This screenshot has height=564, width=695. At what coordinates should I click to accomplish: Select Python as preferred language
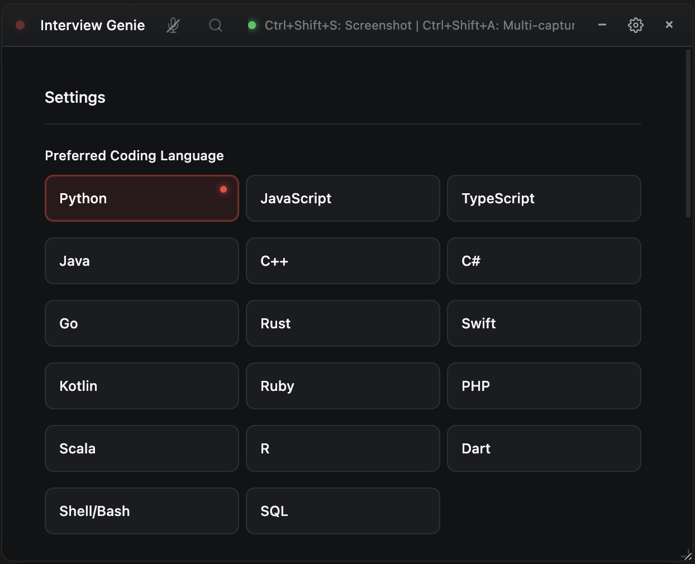(x=142, y=198)
